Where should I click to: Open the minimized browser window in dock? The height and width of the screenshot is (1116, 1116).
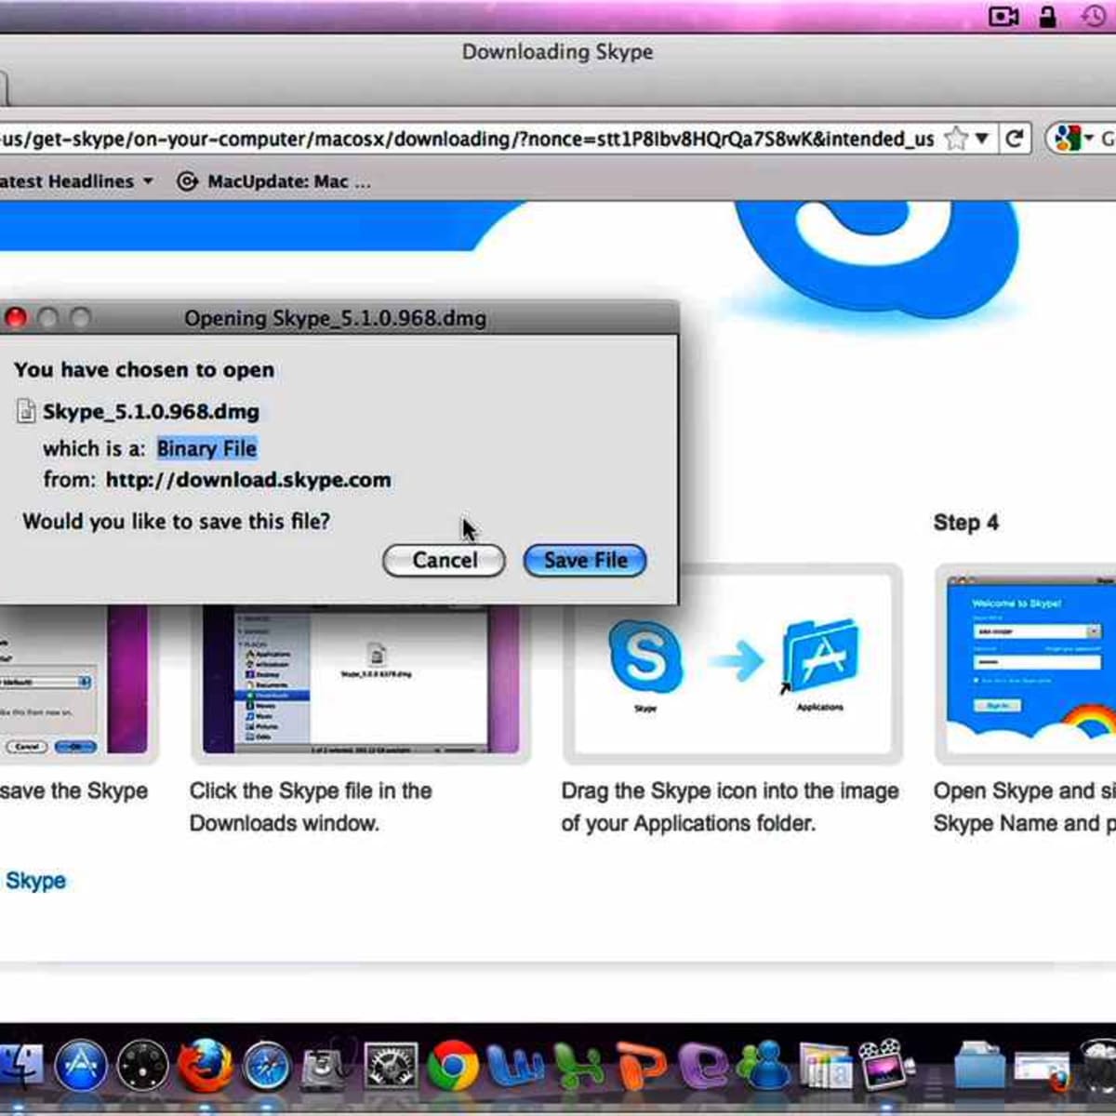pyautogui.click(x=1043, y=1069)
